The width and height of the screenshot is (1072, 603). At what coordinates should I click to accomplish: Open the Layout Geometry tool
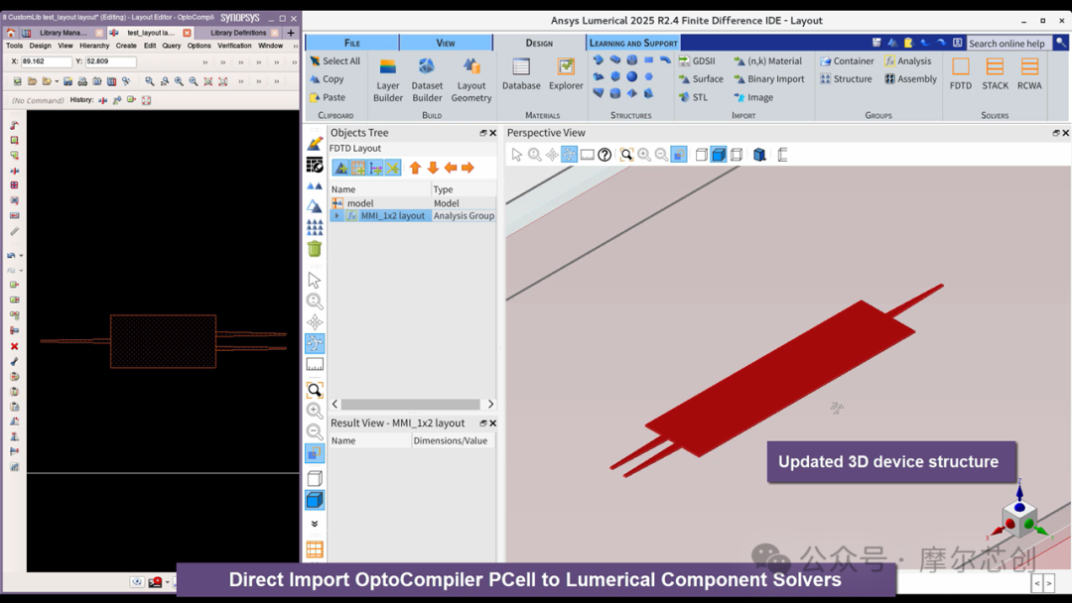pyautogui.click(x=471, y=80)
